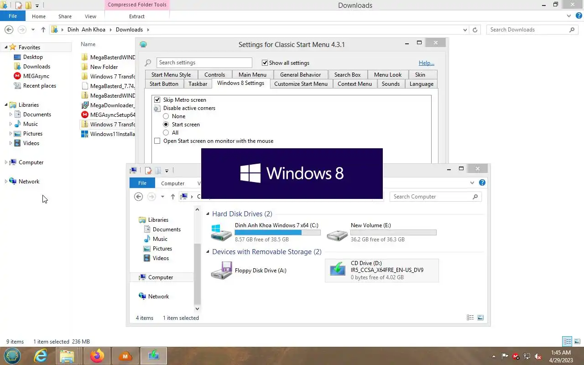
Task: Switch Computer window to details view
Action: coord(470,318)
